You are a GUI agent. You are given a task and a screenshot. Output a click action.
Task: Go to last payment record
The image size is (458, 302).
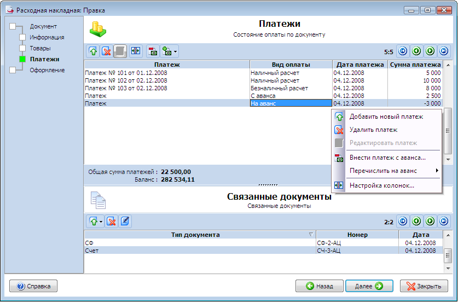coord(444,51)
